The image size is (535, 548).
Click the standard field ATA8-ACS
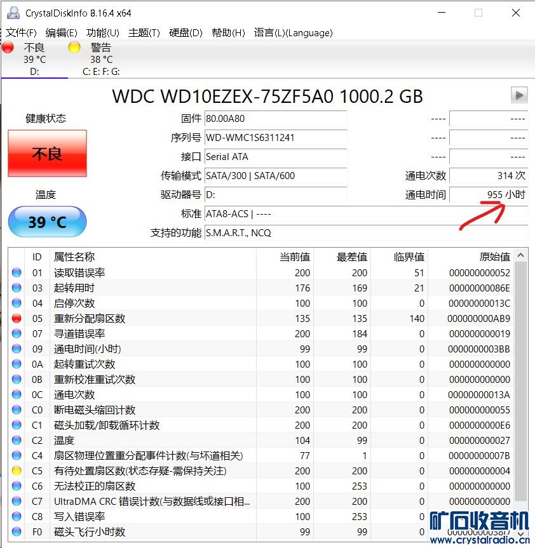366,214
